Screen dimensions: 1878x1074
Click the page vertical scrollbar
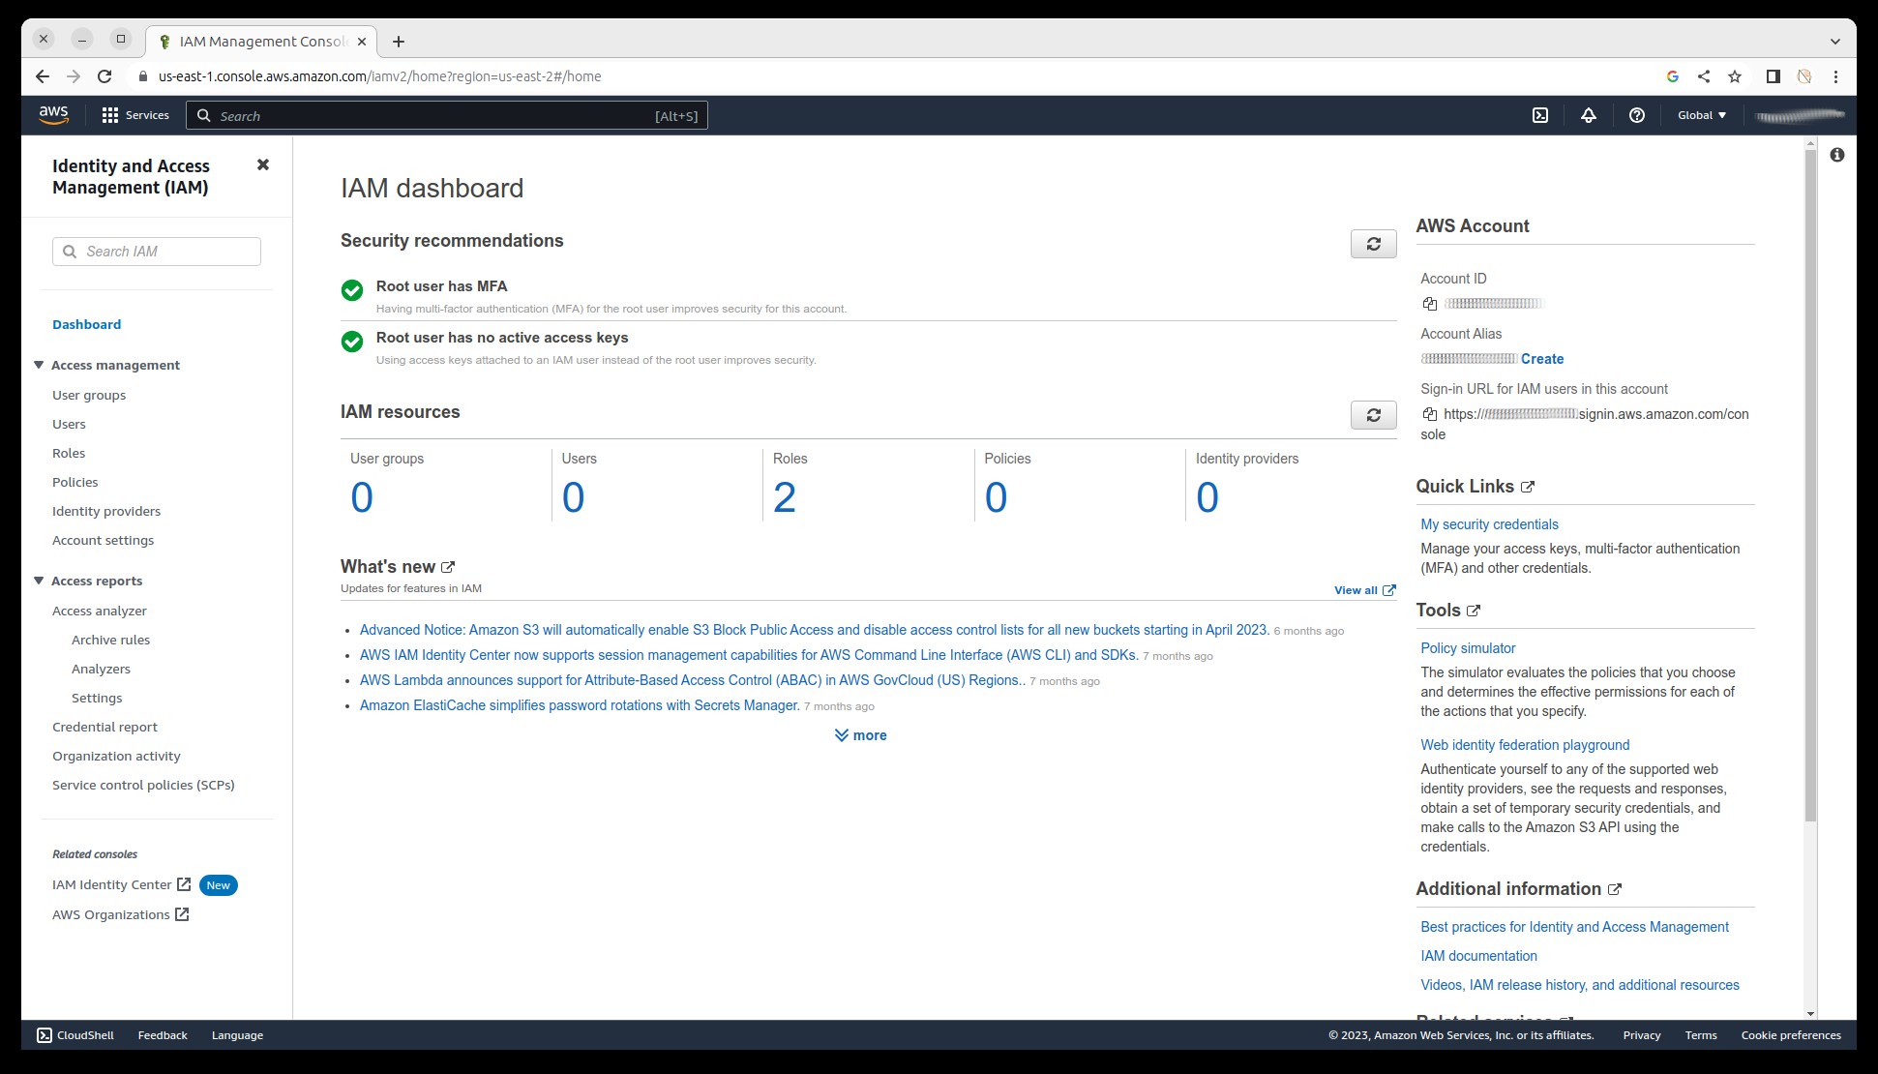[1810, 484]
